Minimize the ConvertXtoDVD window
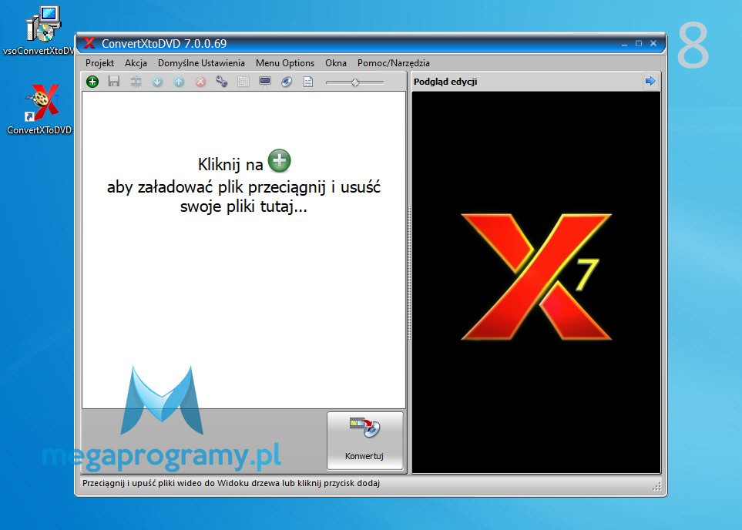 pyautogui.click(x=624, y=44)
